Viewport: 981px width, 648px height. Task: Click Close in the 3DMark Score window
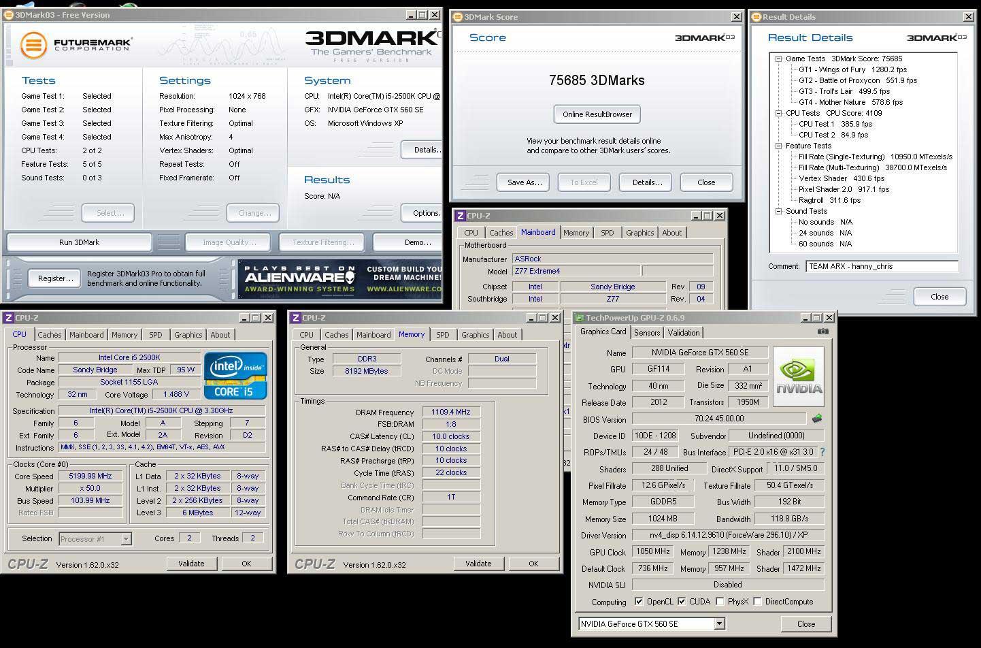click(706, 182)
